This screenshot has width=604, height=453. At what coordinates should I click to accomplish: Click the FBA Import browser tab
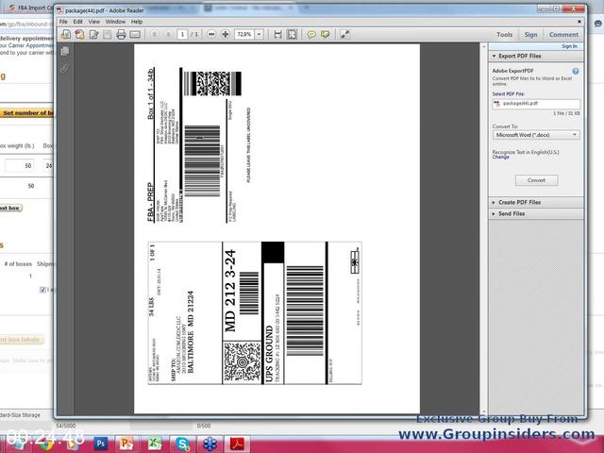tap(31, 8)
